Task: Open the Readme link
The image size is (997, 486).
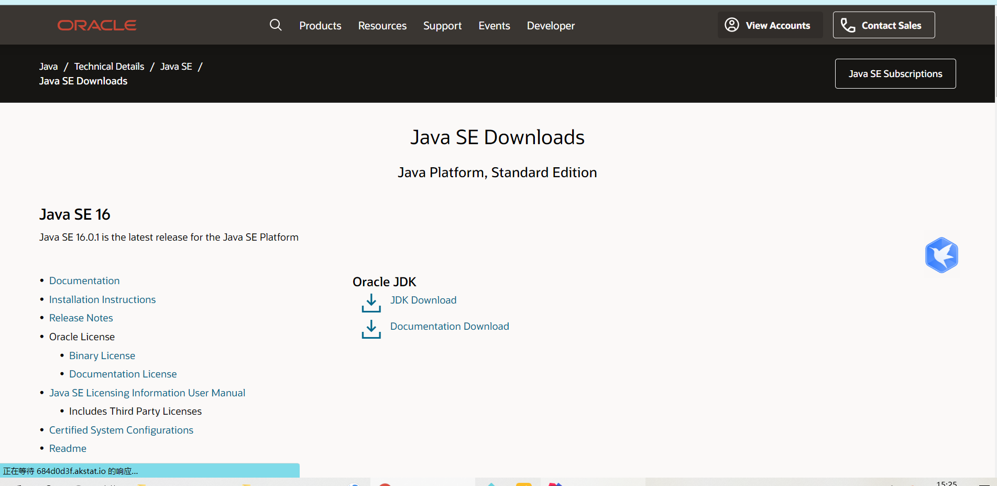Action: pyautogui.click(x=68, y=448)
